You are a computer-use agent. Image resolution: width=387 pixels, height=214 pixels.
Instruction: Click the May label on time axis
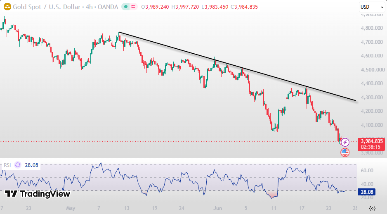71,208
